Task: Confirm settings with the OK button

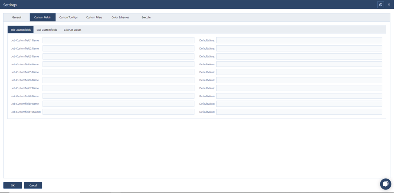Action: point(13,185)
